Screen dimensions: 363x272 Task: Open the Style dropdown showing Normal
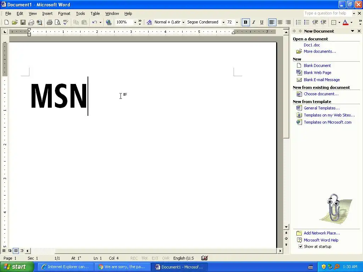tap(183, 22)
